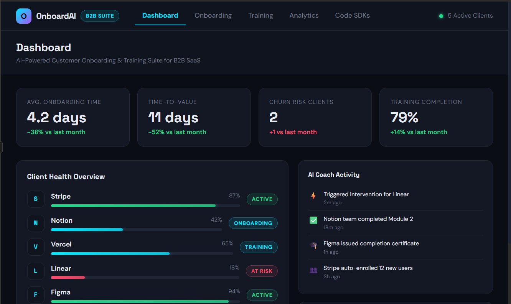This screenshot has height=304, width=511.
Task: Click the OnboardAI brand name
Action: point(56,16)
